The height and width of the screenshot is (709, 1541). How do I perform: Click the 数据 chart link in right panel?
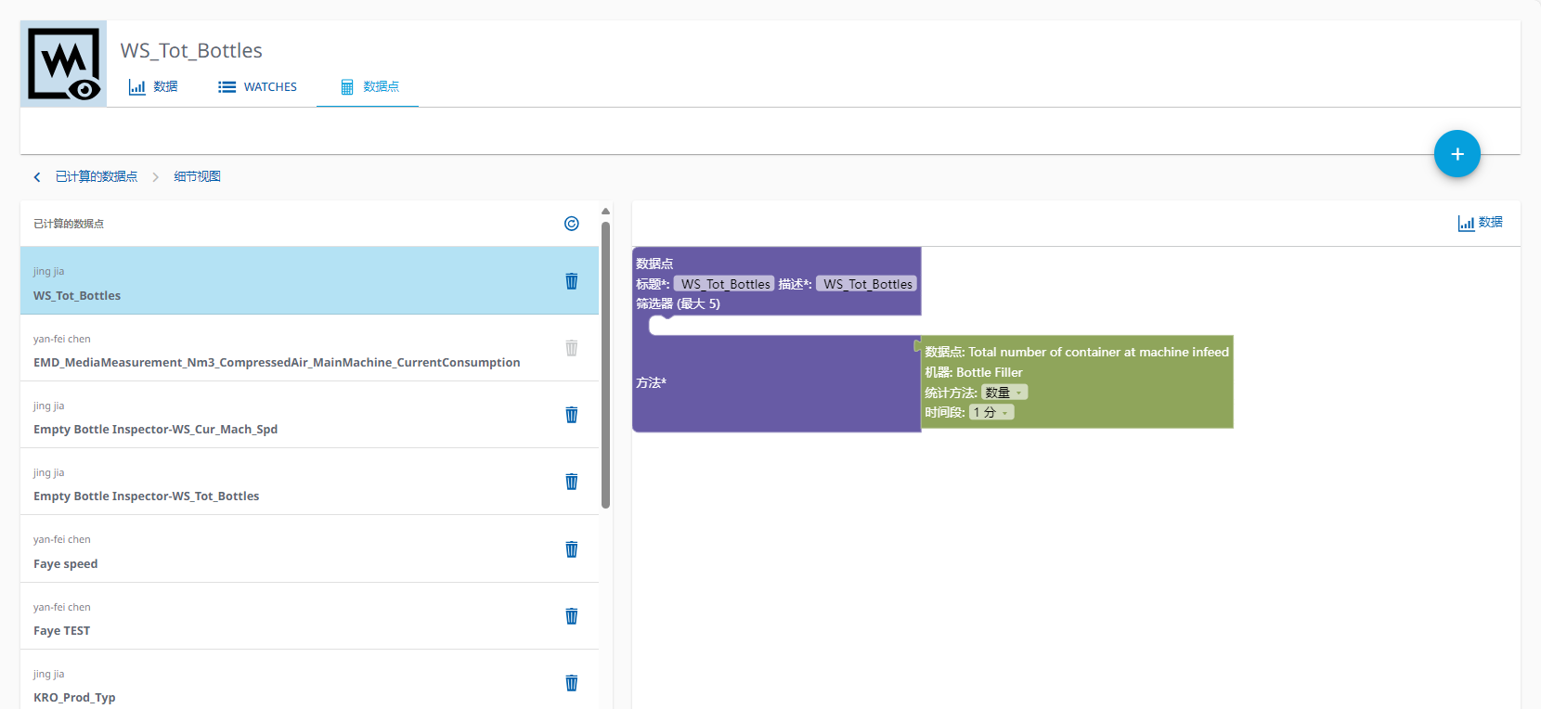click(x=1480, y=223)
